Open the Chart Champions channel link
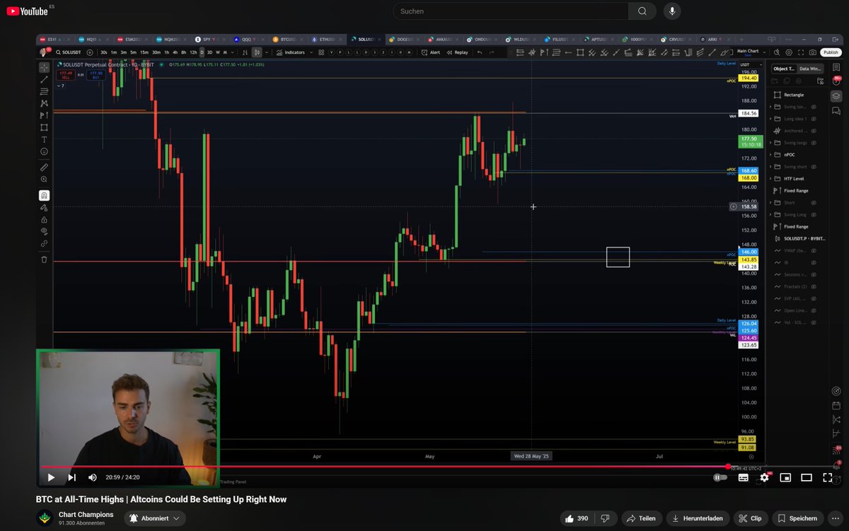This screenshot has width=849, height=531. pyautogui.click(x=86, y=515)
